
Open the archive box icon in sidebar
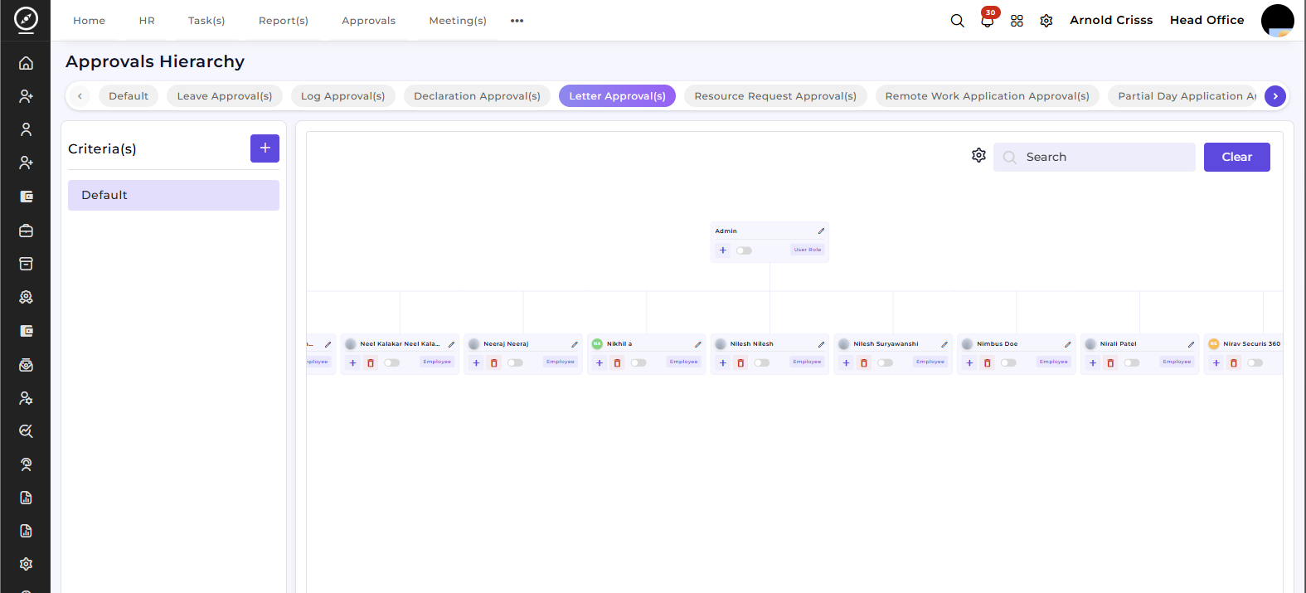(x=26, y=264)
